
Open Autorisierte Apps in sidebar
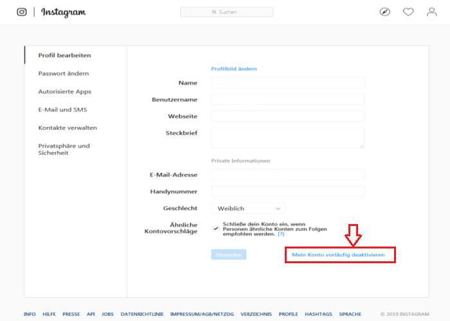coord(64,92)
